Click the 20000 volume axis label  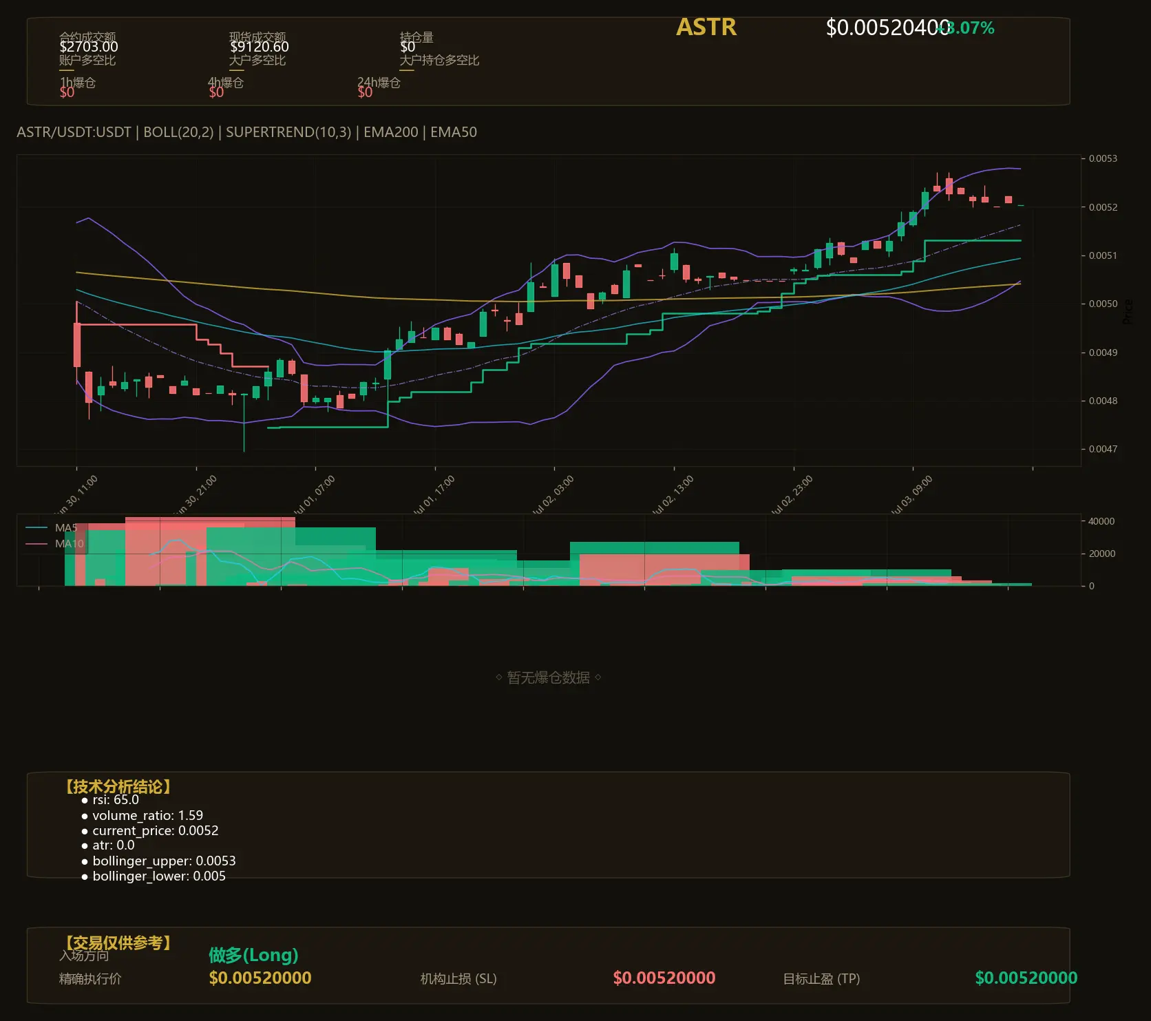pyautogui.click(x=1101, y=554)
